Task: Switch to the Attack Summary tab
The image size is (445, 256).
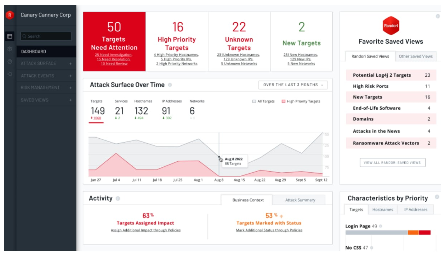Action: (x=300, y=200)
